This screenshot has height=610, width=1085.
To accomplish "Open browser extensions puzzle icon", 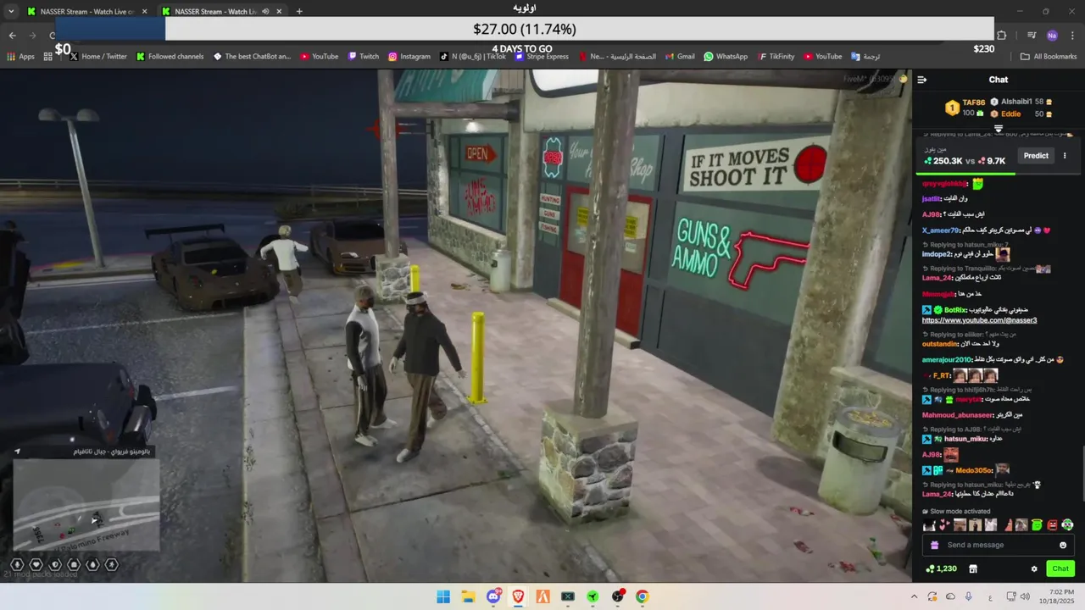I will 1002,35.
